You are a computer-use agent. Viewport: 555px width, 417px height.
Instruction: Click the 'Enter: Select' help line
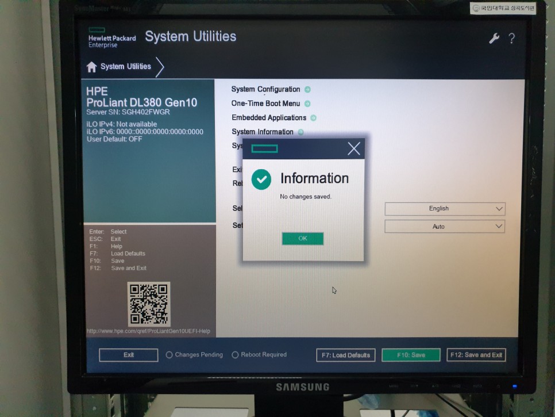pyautogui.click(x=108, y=232)
